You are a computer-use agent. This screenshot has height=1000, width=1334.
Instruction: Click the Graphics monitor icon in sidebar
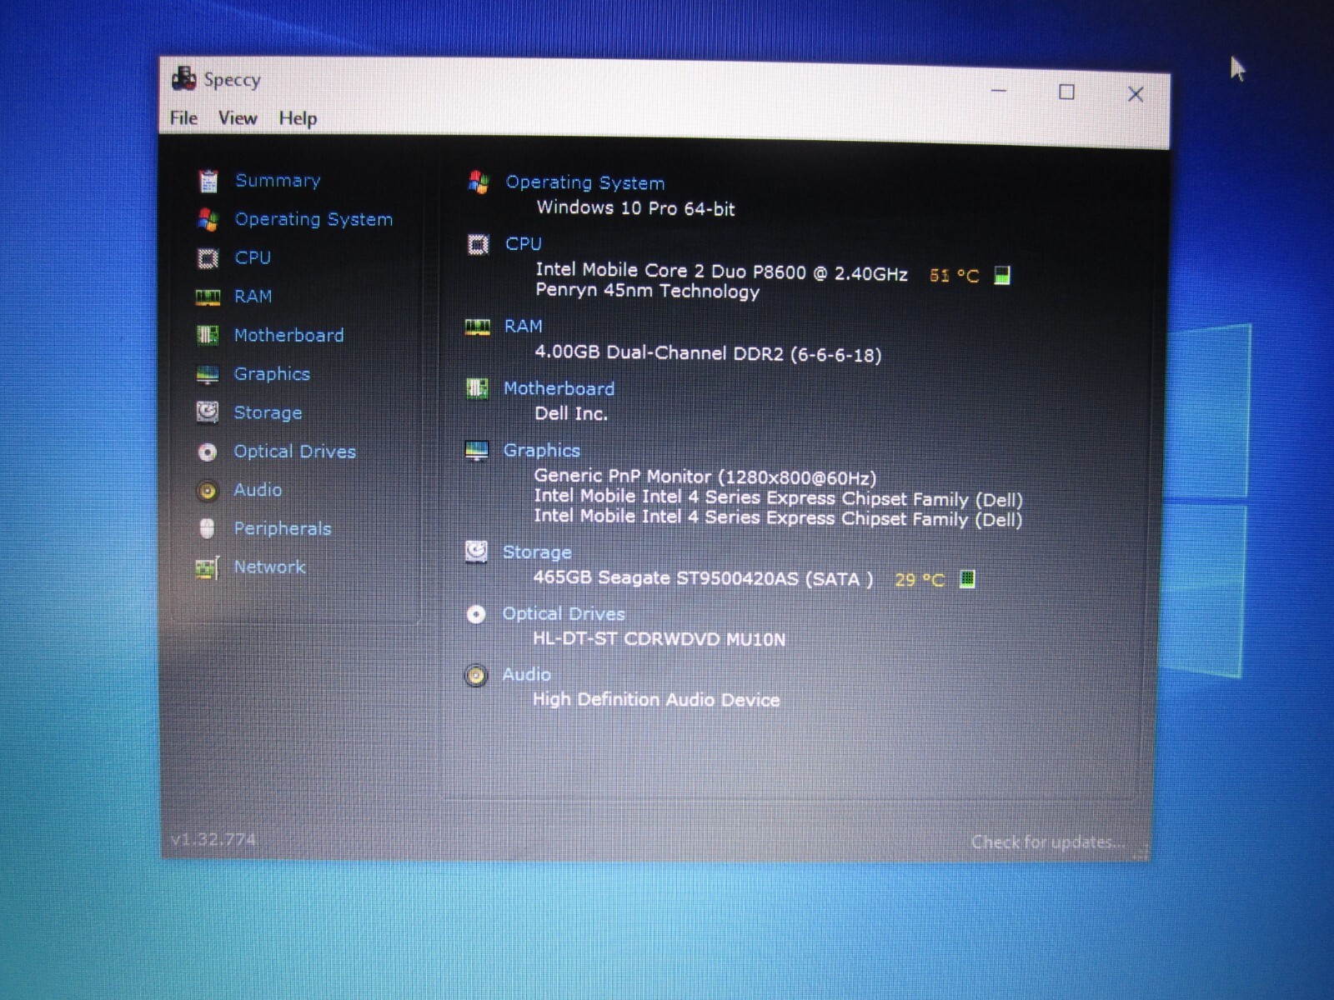pyautogui.click(x=208, y=374)
